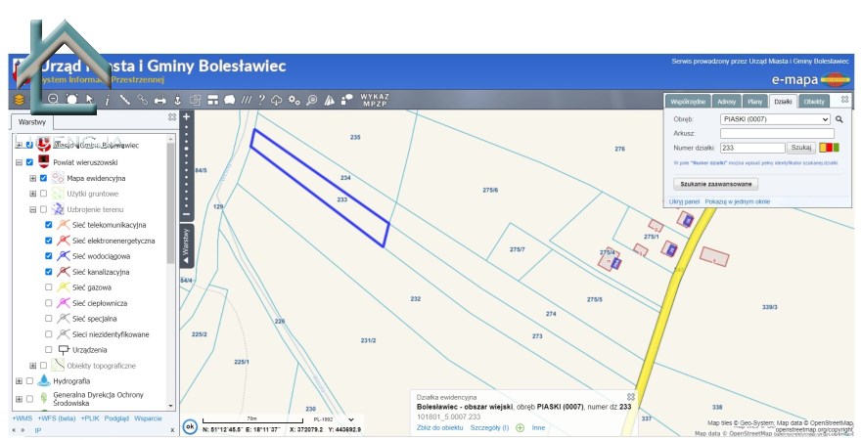Collapse the Uzbrojenie terenu layer group
The width and height of the screenshot is (861, 440).
pyautogui.click(x=32, y=209)
